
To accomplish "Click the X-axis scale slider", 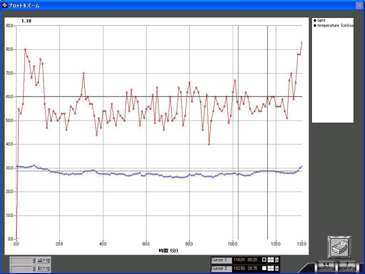I will (22, 260).
